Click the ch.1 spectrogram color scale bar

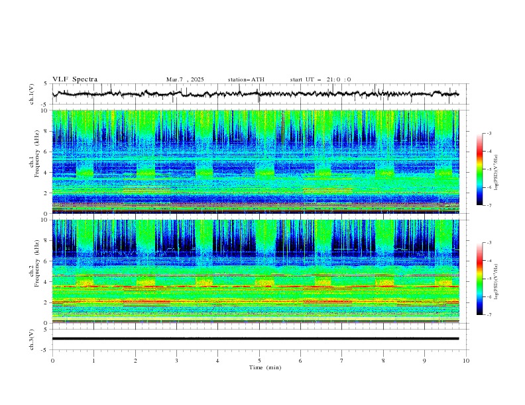pos(479,169)
